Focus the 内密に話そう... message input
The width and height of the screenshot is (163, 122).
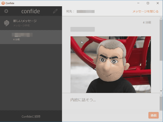111,102
